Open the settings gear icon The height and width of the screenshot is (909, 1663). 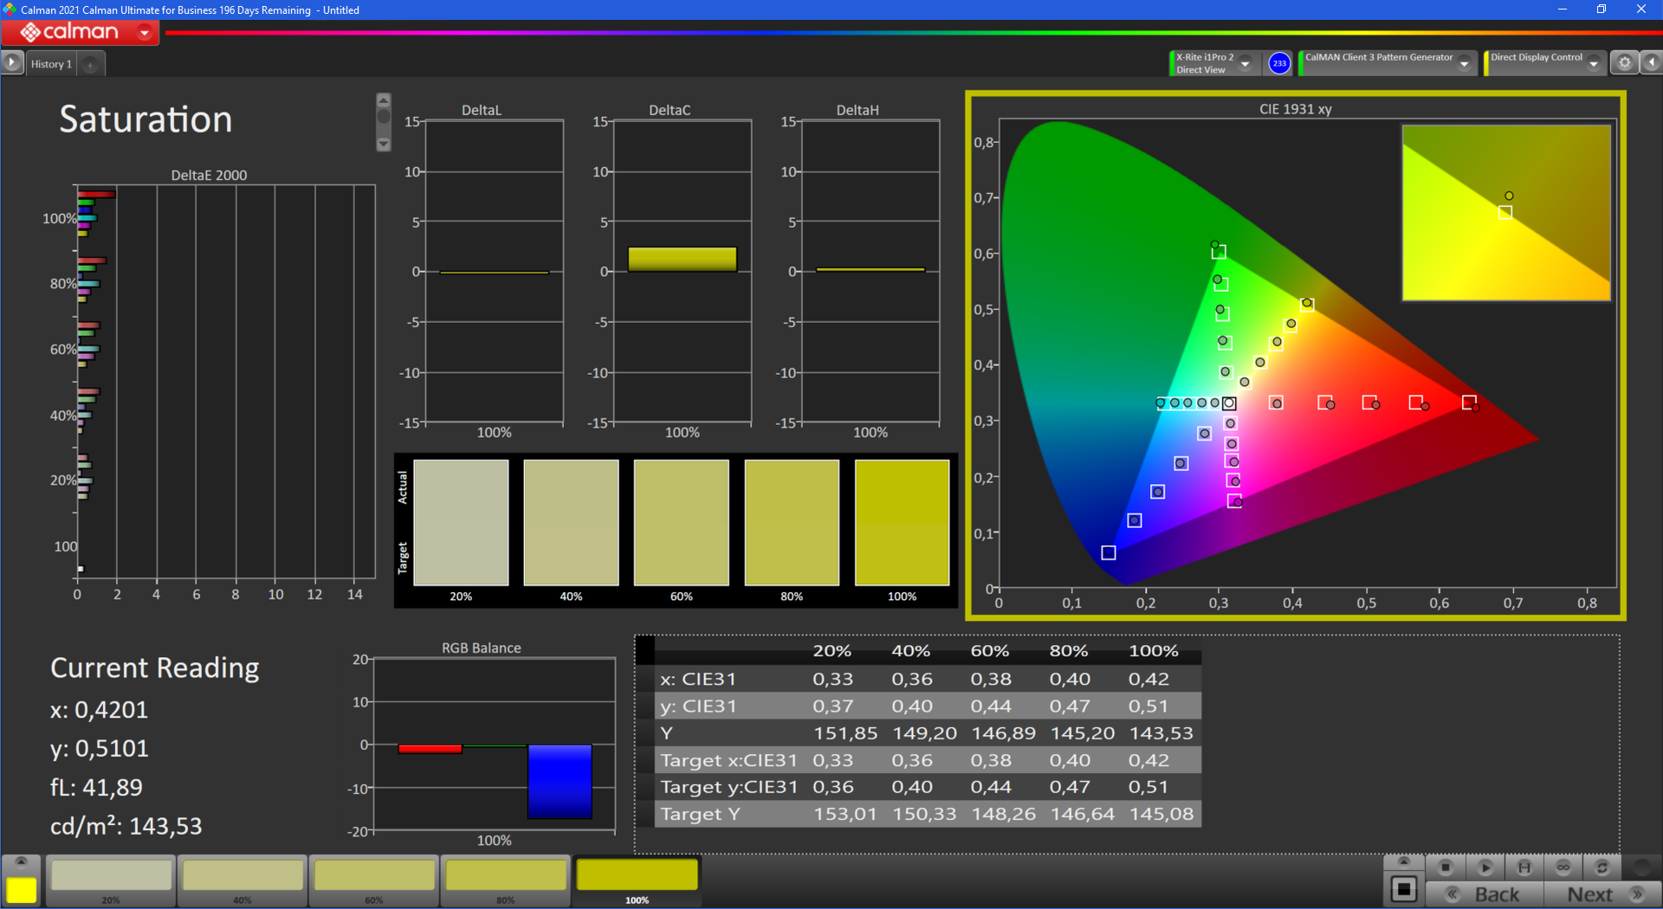[1624, 62]
